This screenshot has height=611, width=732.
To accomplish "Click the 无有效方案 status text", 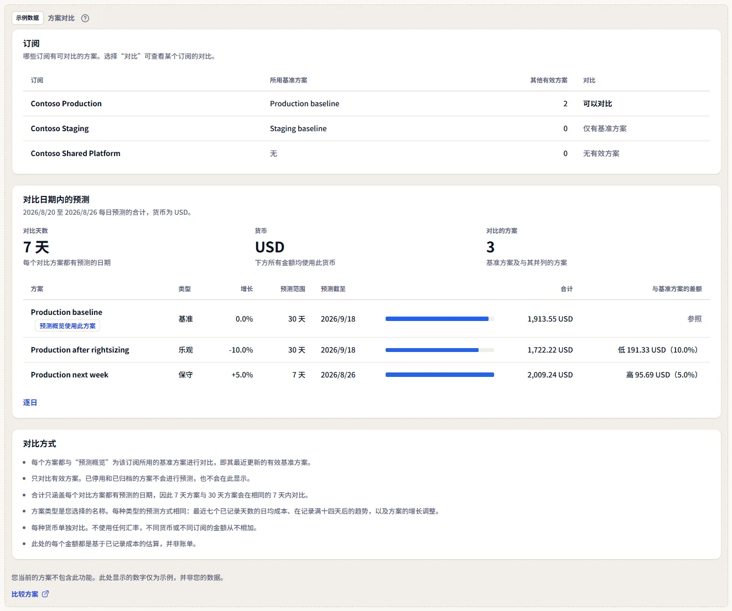I will (601, 153).
